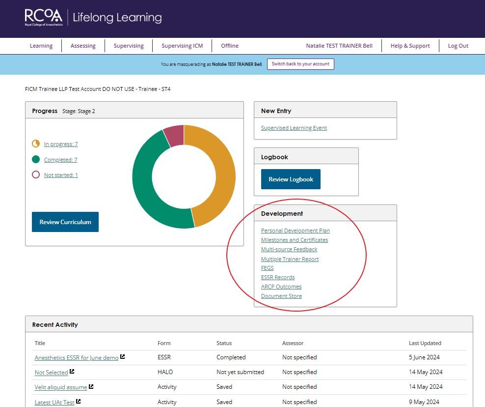Open the Learning menu
Screen dimensions: 485x407
(41, 46)
